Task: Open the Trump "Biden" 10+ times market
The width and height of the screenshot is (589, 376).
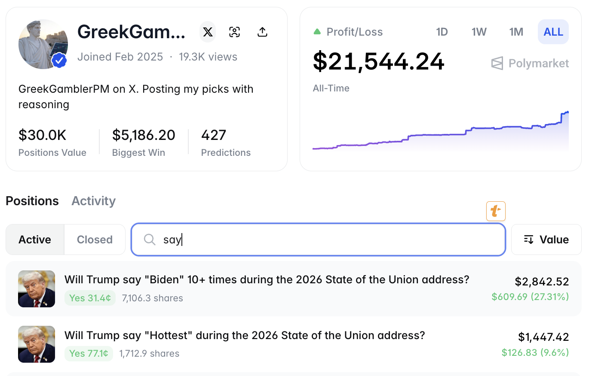Action: point(267,280)
